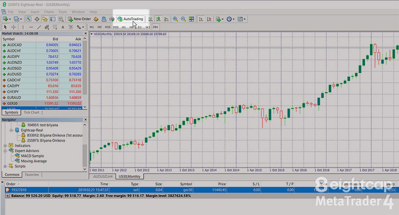Toggle chart Auto Scroll icon

[201, 19]
